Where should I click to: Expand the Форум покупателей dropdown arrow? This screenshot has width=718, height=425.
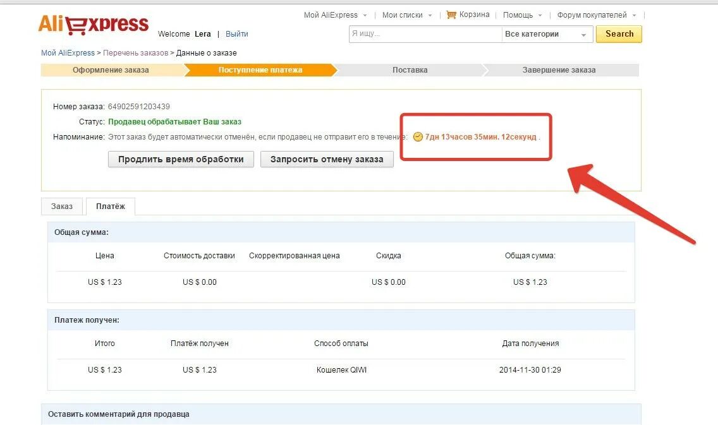click(634, 16)
